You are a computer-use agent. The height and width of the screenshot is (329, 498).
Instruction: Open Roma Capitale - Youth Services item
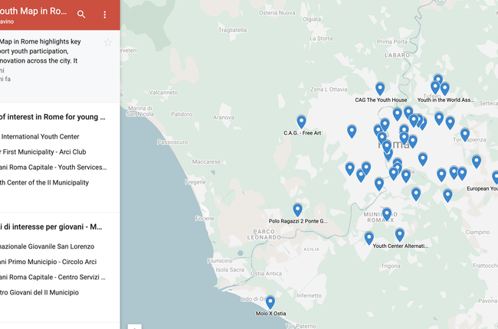53,168
